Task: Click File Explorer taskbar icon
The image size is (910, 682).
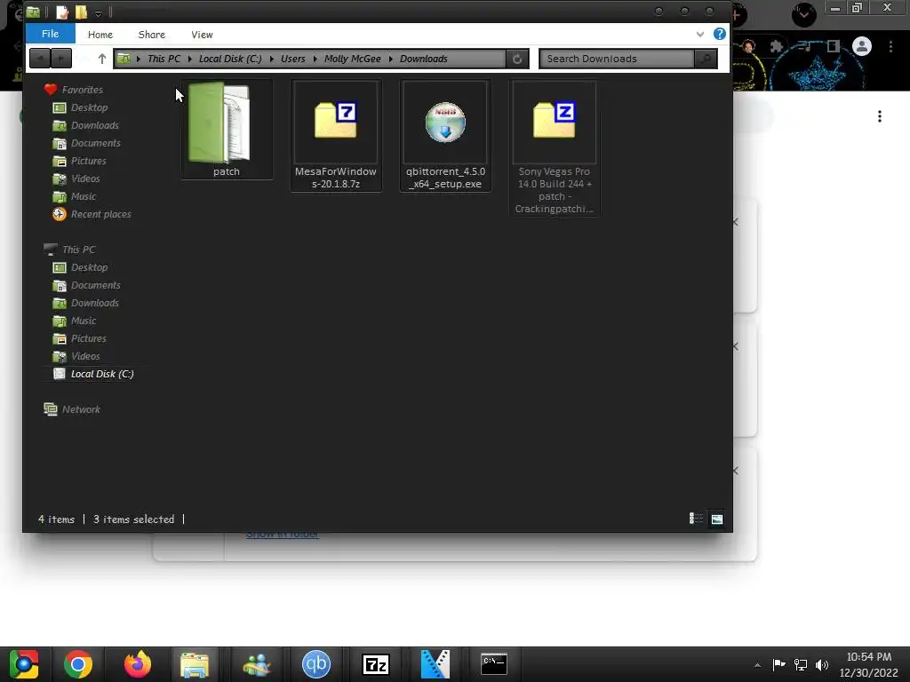Action: (x=195, y=664)
